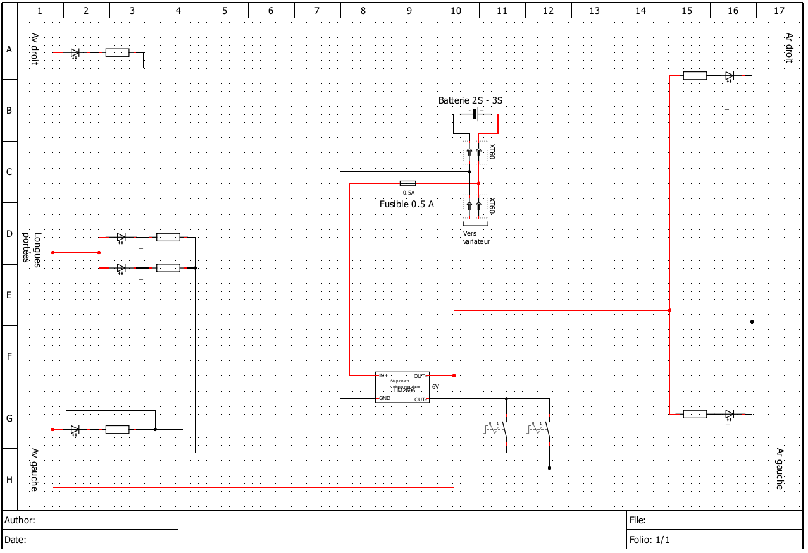
Task: Click the IN+ terminal label on the regulator
Action: click(383, 375)
